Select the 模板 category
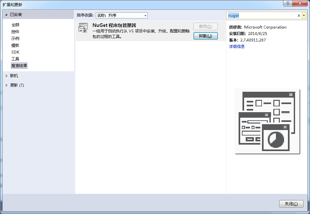The image size is (310, 214). (x=16, y=45)
